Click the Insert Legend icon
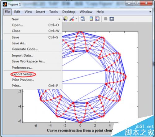The image size is (155, 137). (x=97, y=19)
